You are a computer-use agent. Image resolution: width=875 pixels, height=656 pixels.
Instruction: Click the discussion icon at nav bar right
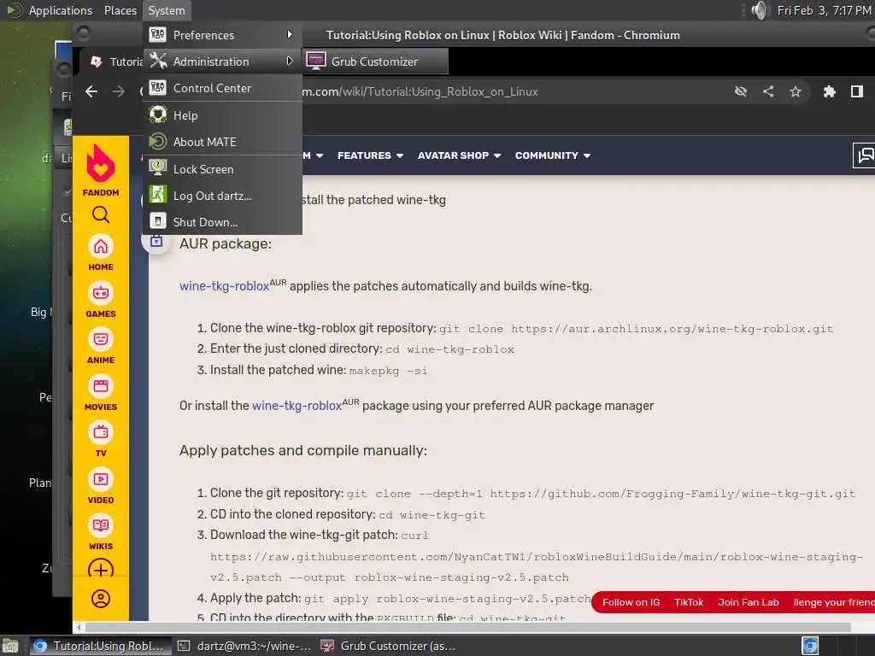coord(865,155)
